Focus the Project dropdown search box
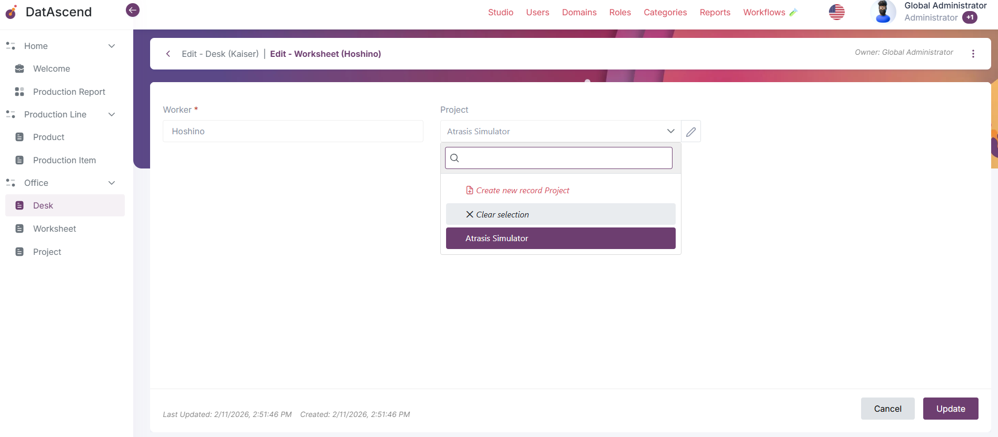This screenshot has width=998, height=437. [559, 158]
